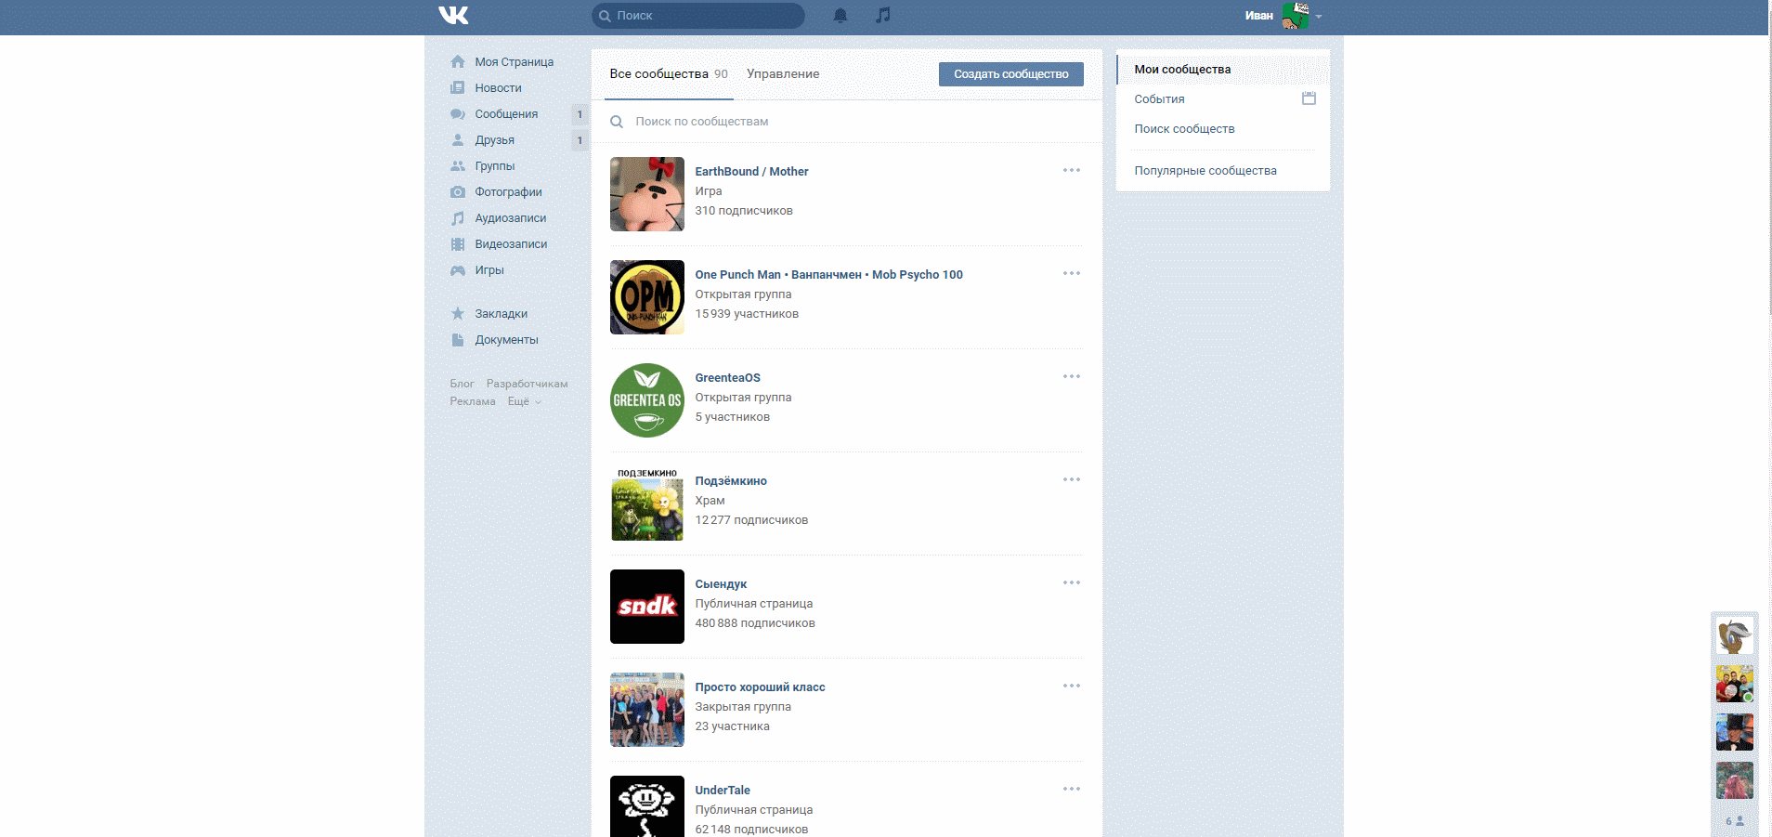Open the Подзёмкино avatar thumbnail
Image resolution: width=1772 pixels, height=837 pixels.
(647, 504)
